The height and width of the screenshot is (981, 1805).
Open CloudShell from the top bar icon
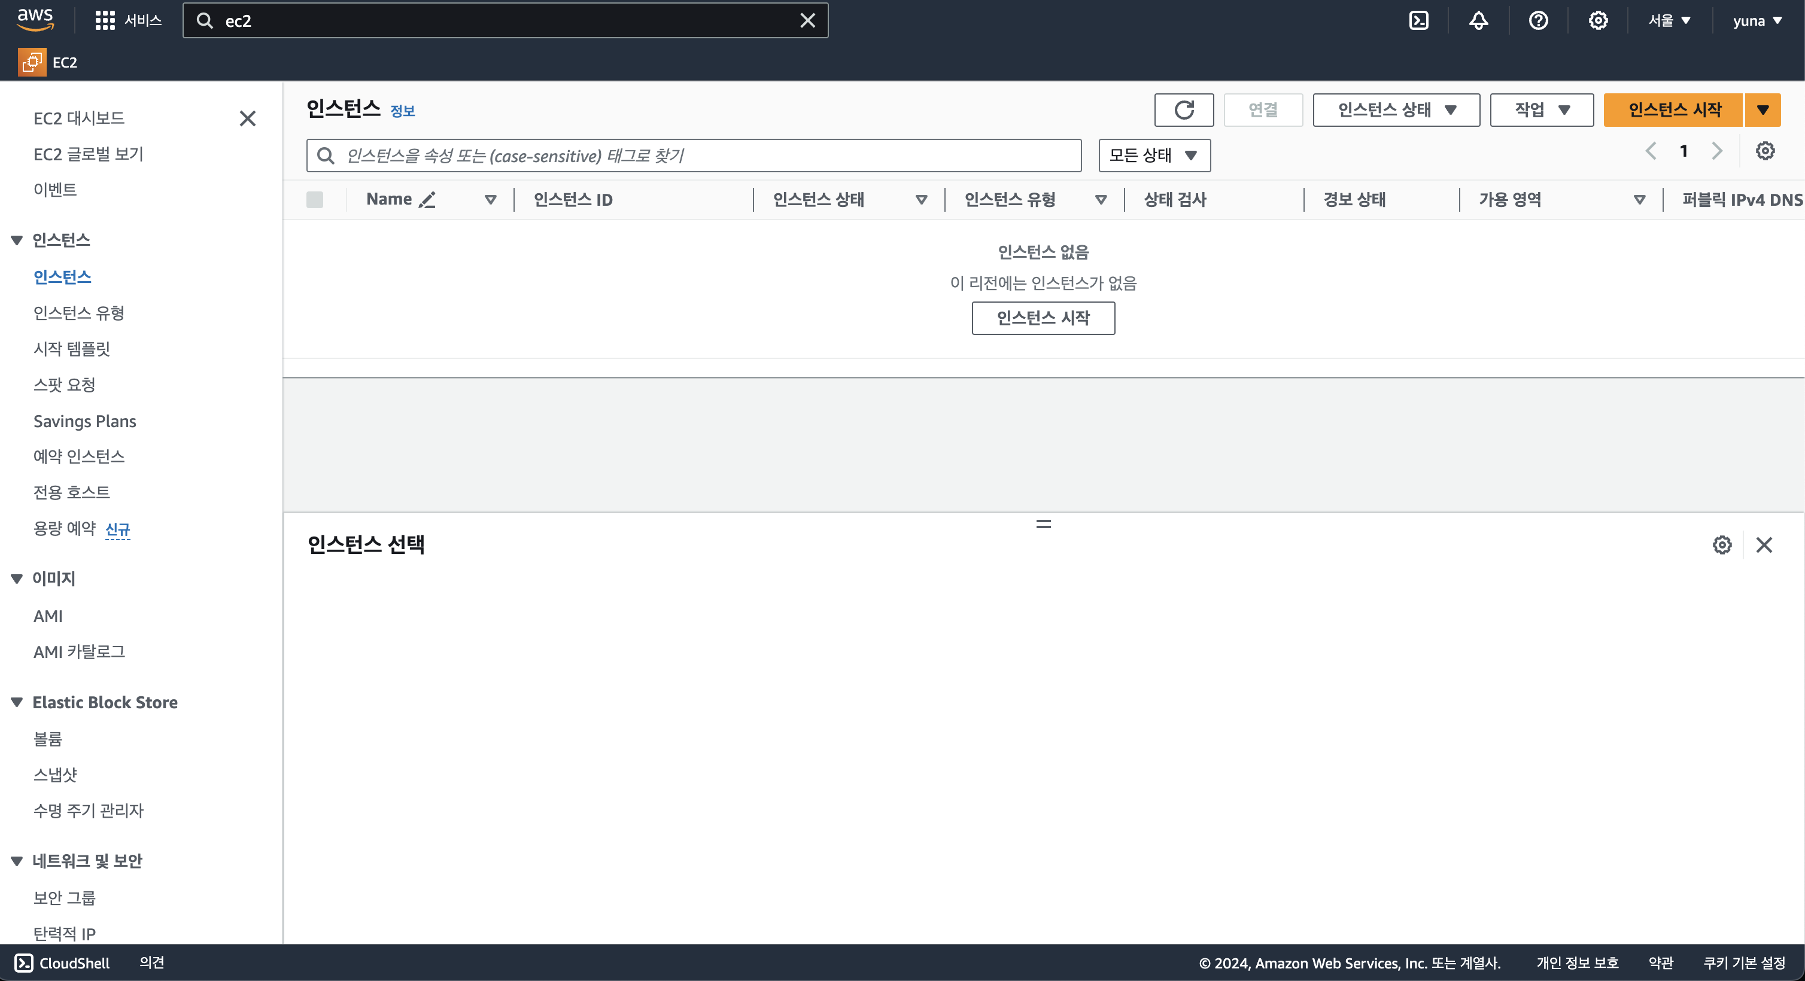(1418, 20)
